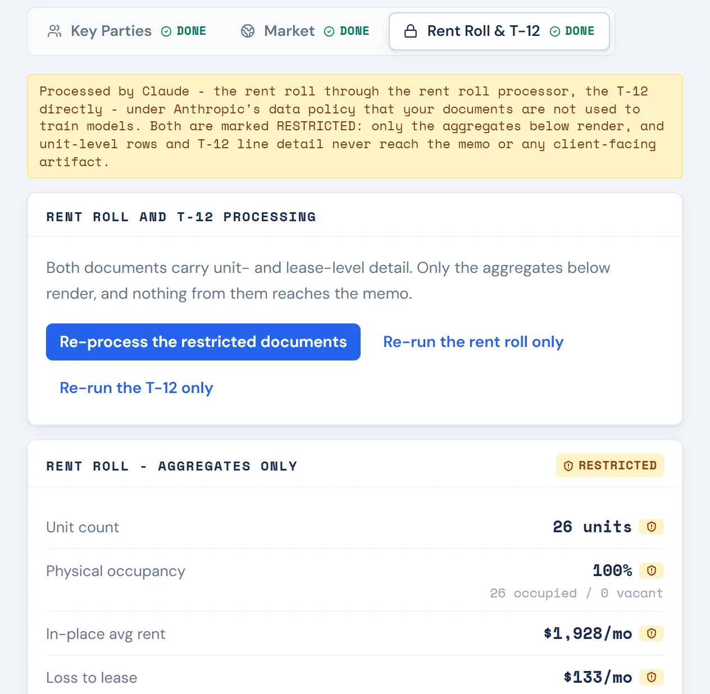Select the Unit count label
Image resolution: width=710 pixels, height=694 pixels.
(83, 527)
